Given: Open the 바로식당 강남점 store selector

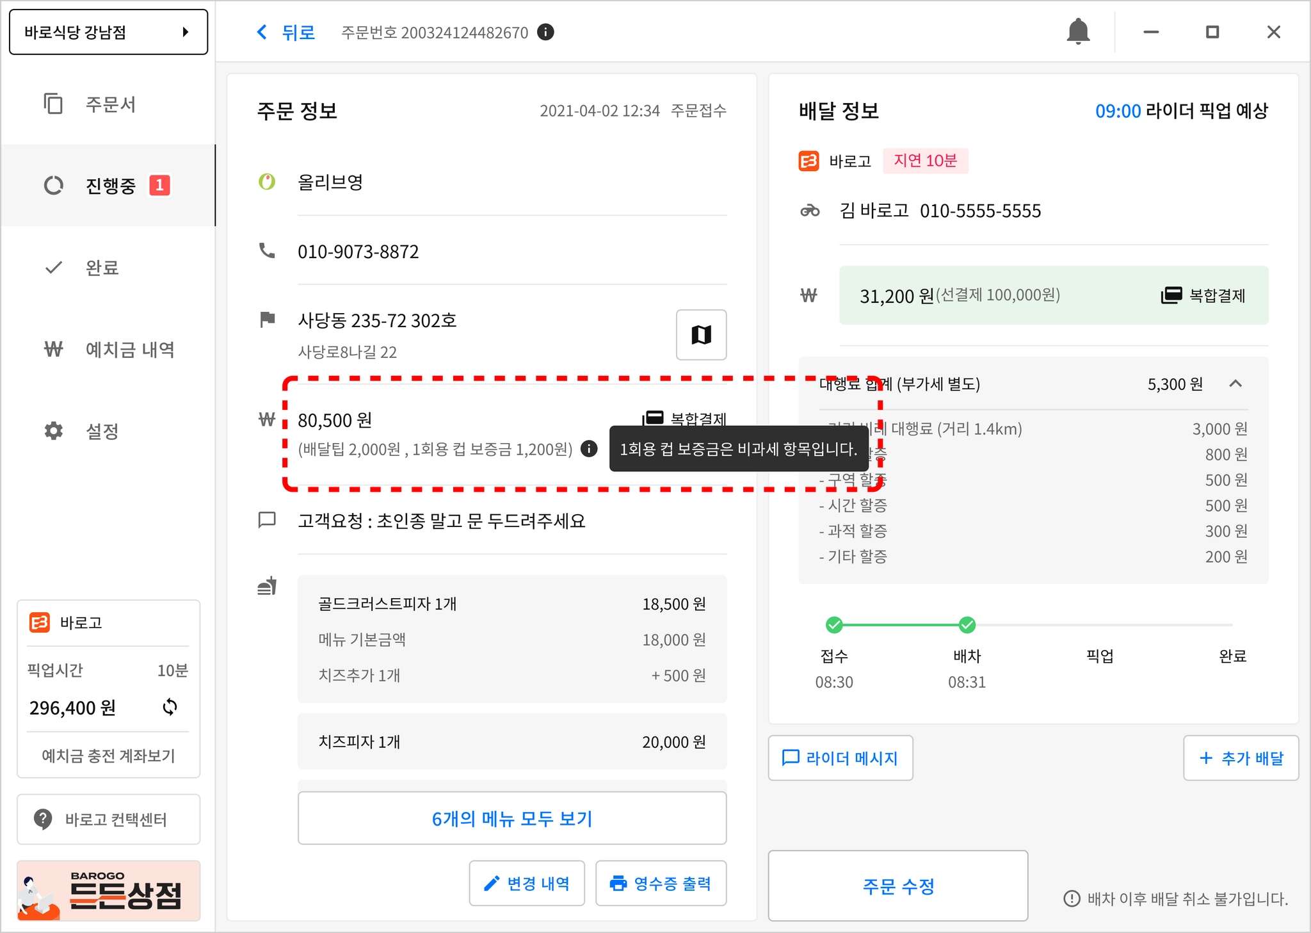Looking at the screenshot, I should (108, 32).
